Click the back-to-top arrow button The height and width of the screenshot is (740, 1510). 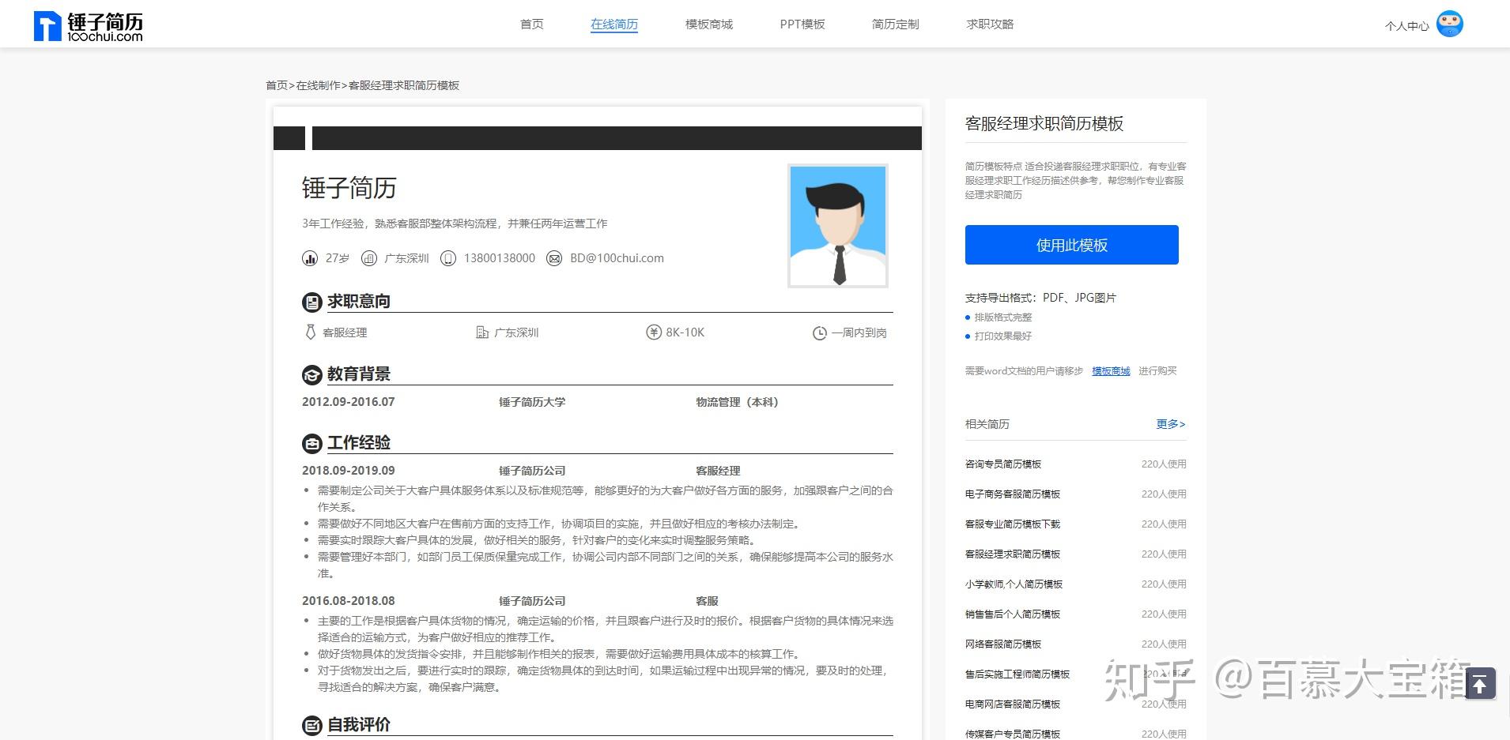click(1480, 684)
